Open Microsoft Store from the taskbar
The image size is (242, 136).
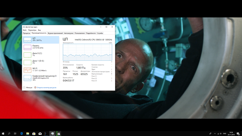(34, 134)
